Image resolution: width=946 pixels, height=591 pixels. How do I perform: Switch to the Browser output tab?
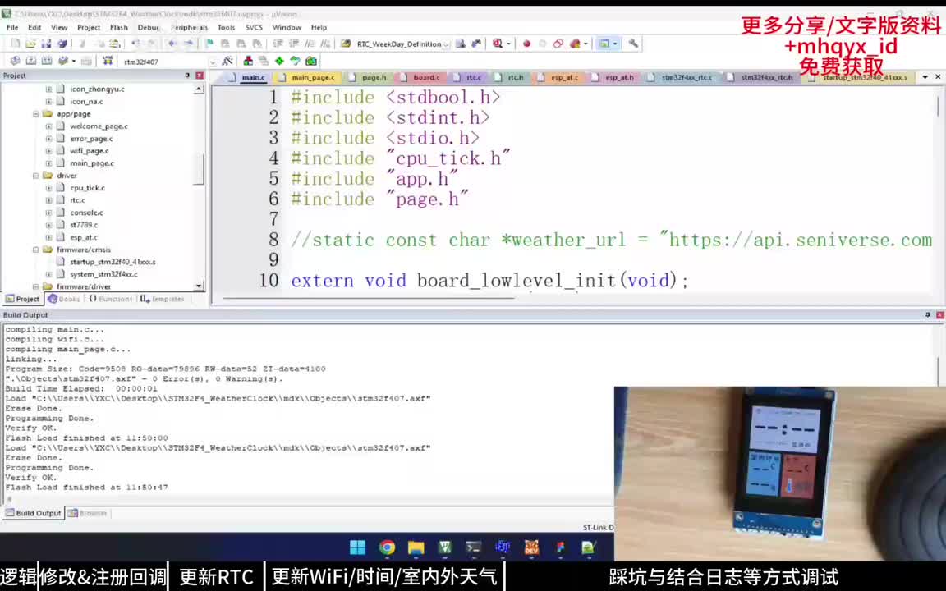click(x=88, y=513)
